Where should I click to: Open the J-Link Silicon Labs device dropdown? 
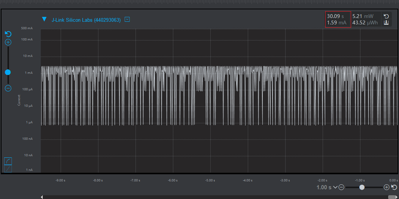pos(127,19)
